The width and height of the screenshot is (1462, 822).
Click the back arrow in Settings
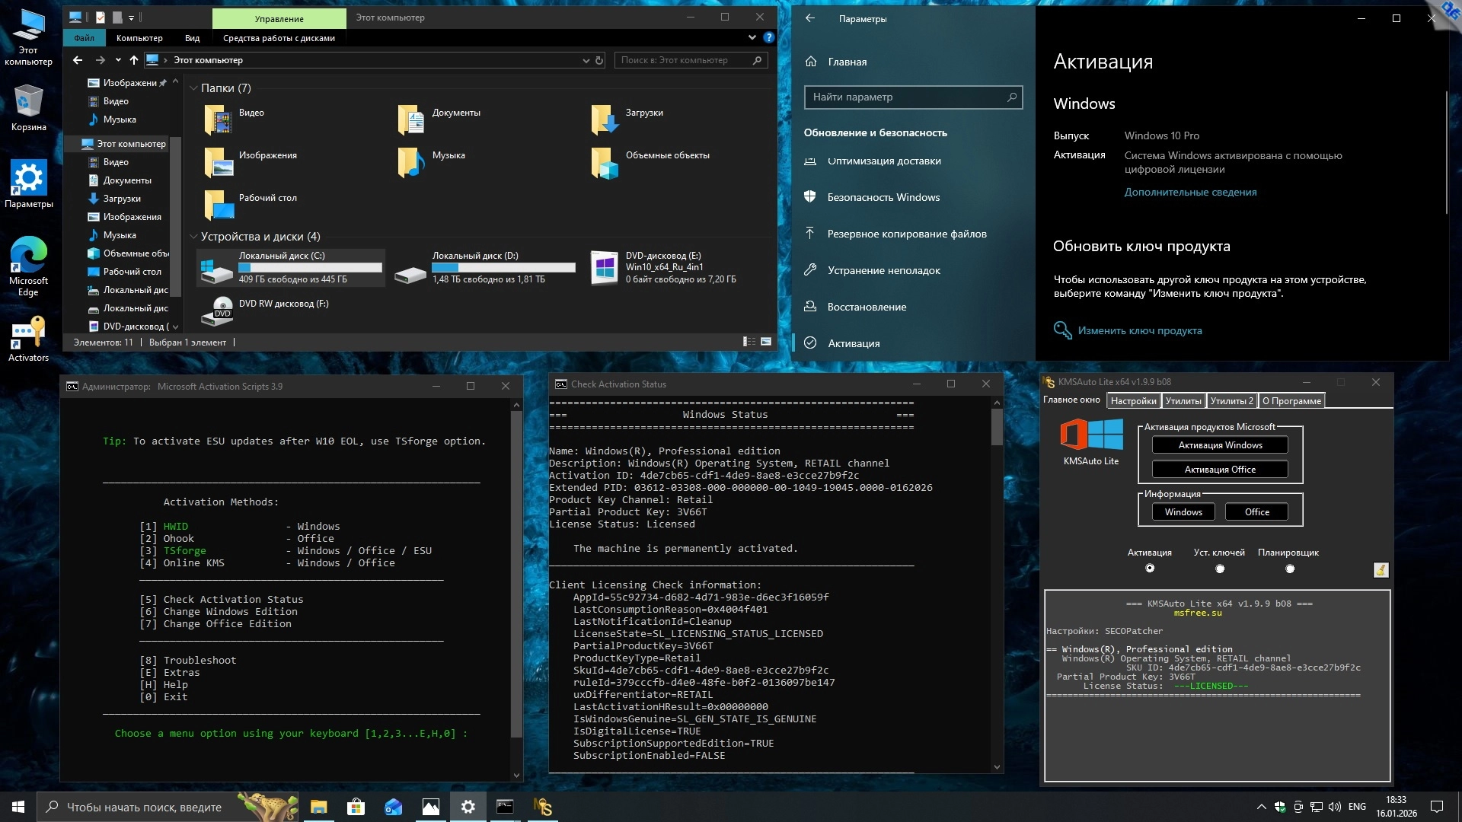point(810,18)
